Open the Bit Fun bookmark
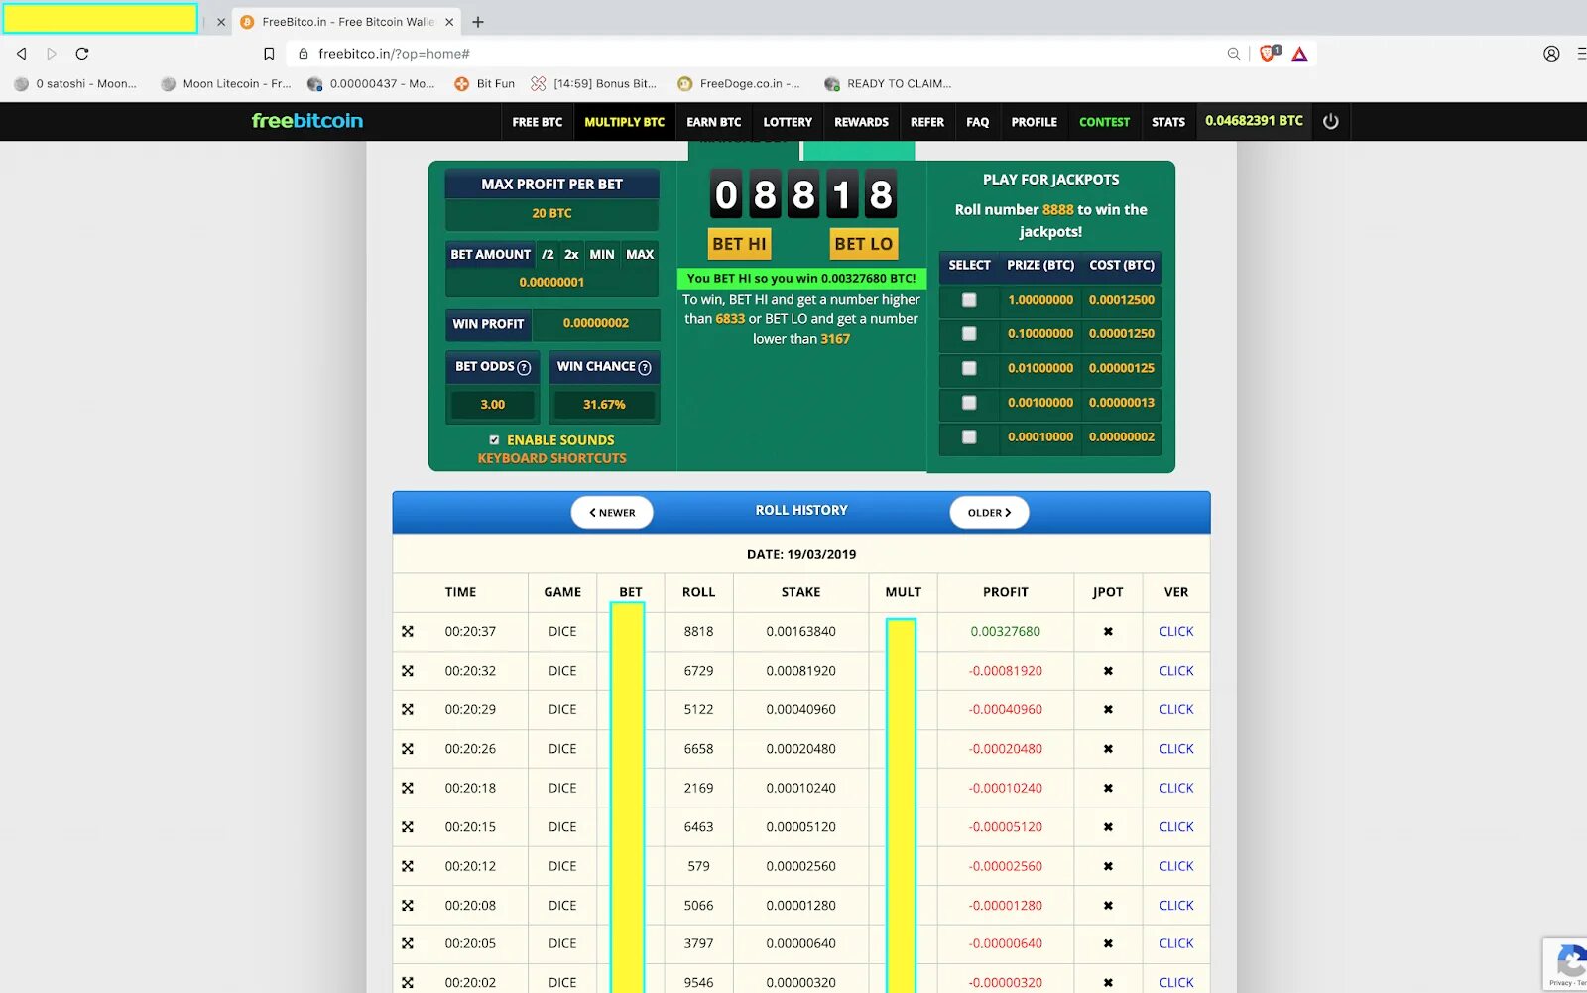The height and width of the screenshot is (993, 1587). tap(485, 84)
